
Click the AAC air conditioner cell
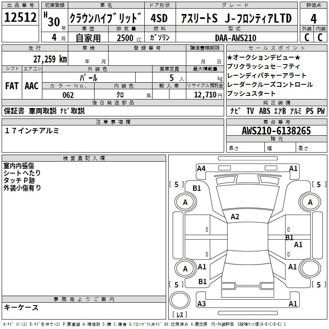(32, 86)
